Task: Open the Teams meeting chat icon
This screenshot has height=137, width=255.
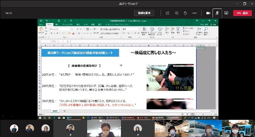Action: pos(176,13)
